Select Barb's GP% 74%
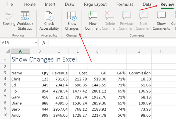176x119 pixels. coord(117,109)
